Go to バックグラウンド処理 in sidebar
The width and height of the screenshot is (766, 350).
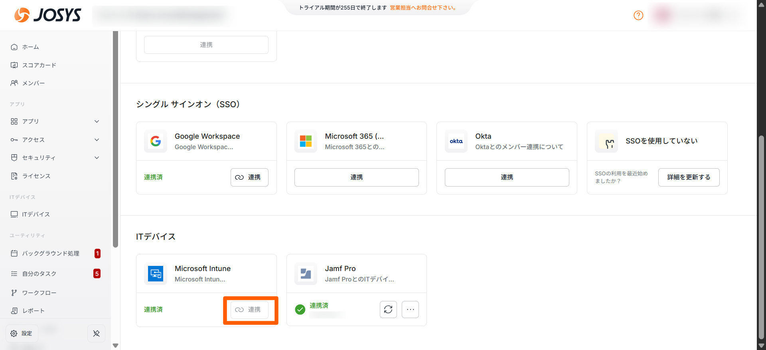pyautogui.click(x=50, y=254)
